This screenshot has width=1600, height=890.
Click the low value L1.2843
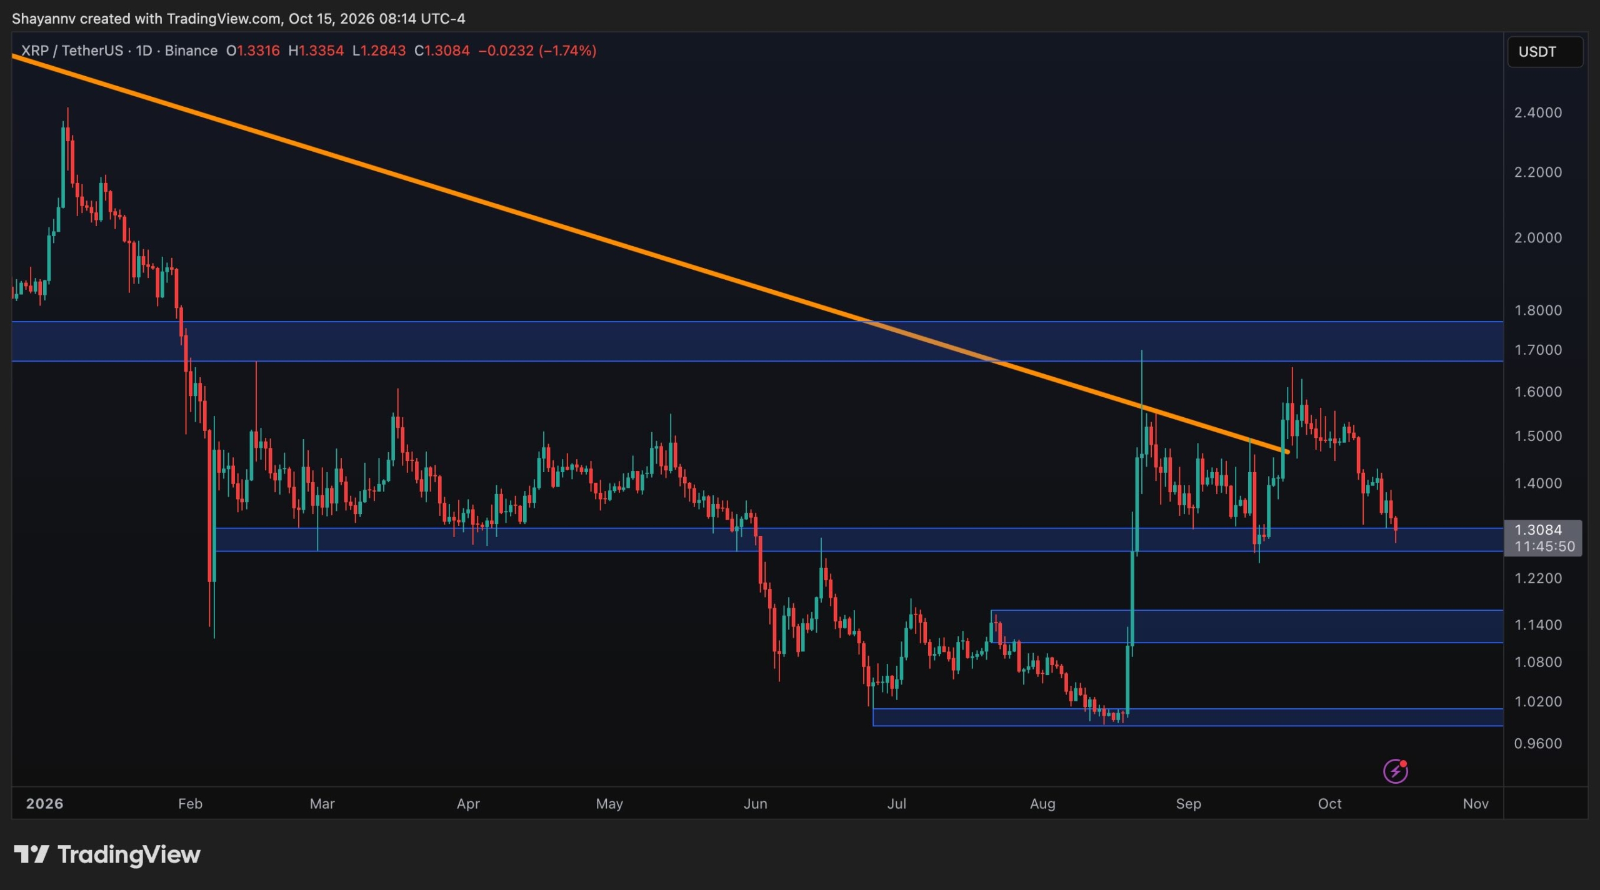tap(379, 51)
